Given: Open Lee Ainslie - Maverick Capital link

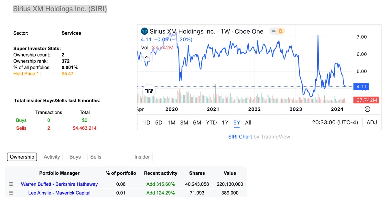Looking at the screenshot, I should [59, 193].
